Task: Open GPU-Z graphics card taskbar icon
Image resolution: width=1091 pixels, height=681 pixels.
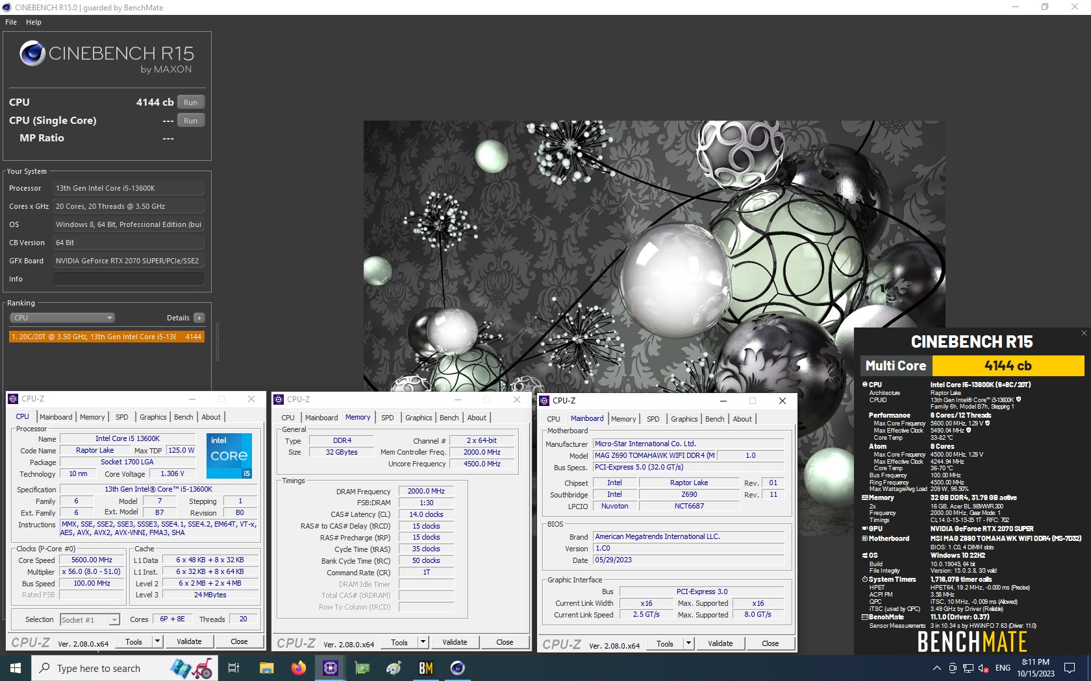Action: point(362,668)
